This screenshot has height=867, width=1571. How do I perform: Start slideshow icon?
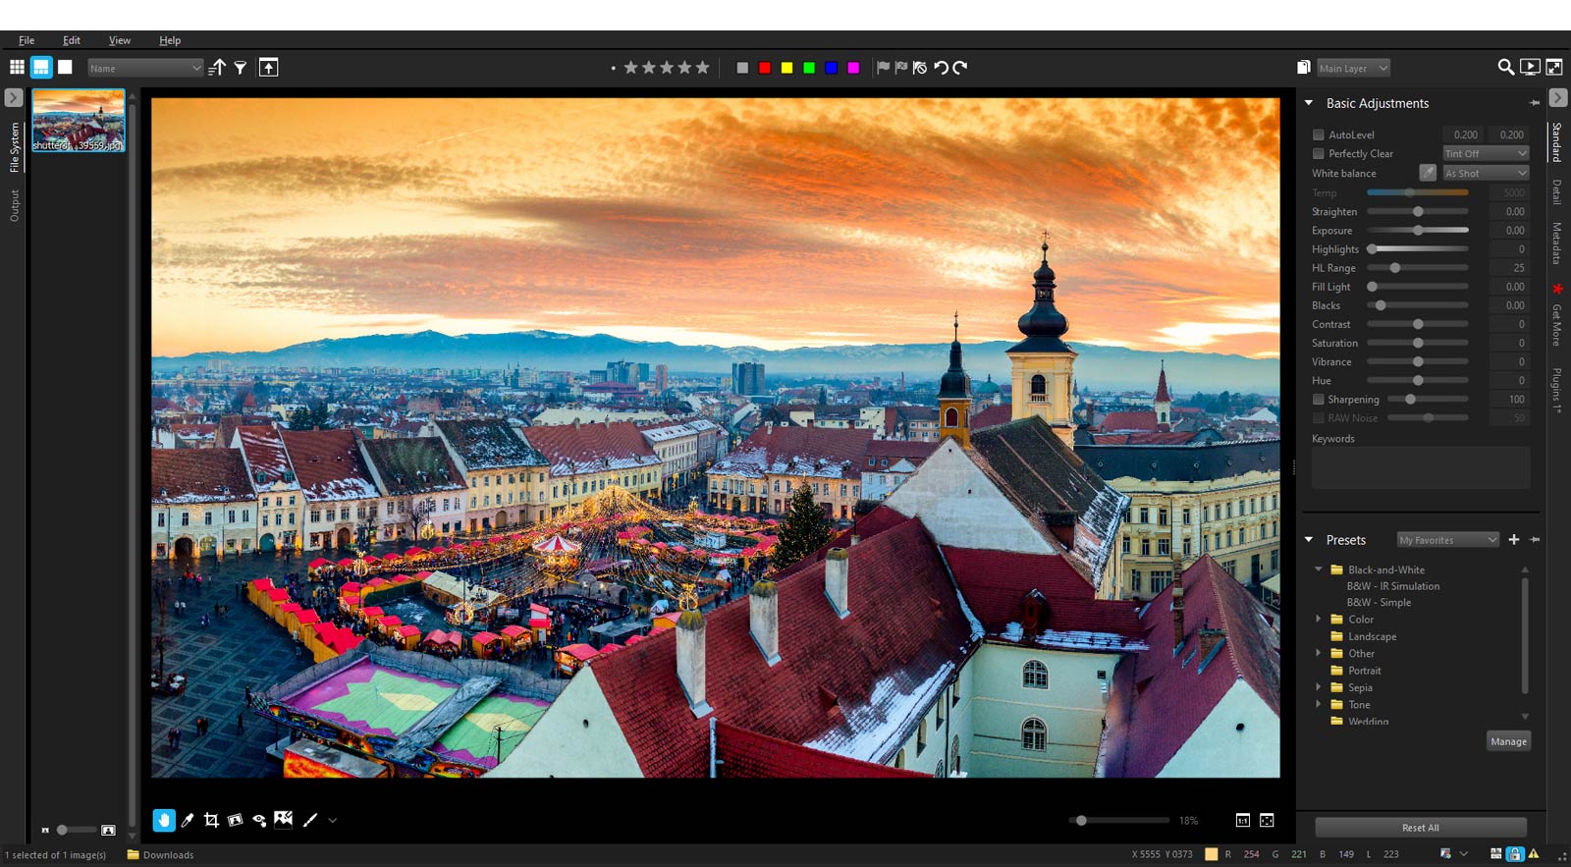(x=1530, y=67)
